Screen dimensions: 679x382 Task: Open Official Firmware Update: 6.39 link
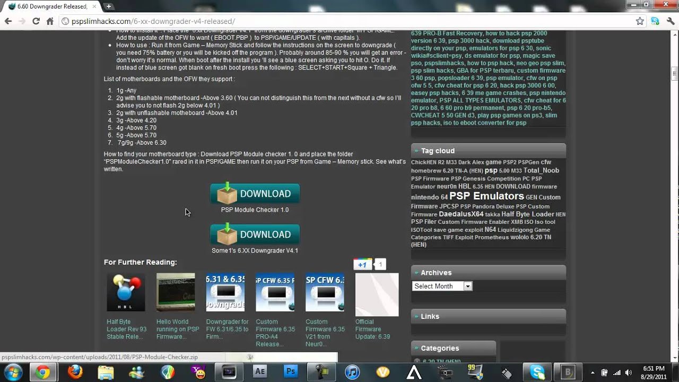[372, 329]
